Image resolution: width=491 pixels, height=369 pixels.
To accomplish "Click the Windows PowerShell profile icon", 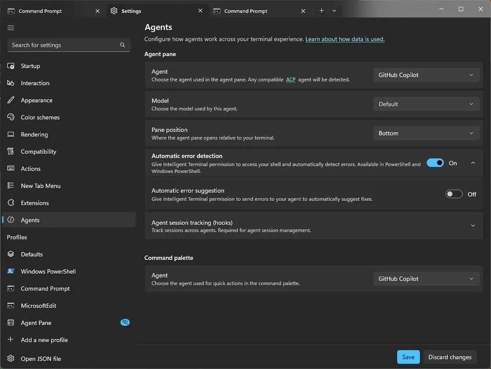I will [11, 271].
